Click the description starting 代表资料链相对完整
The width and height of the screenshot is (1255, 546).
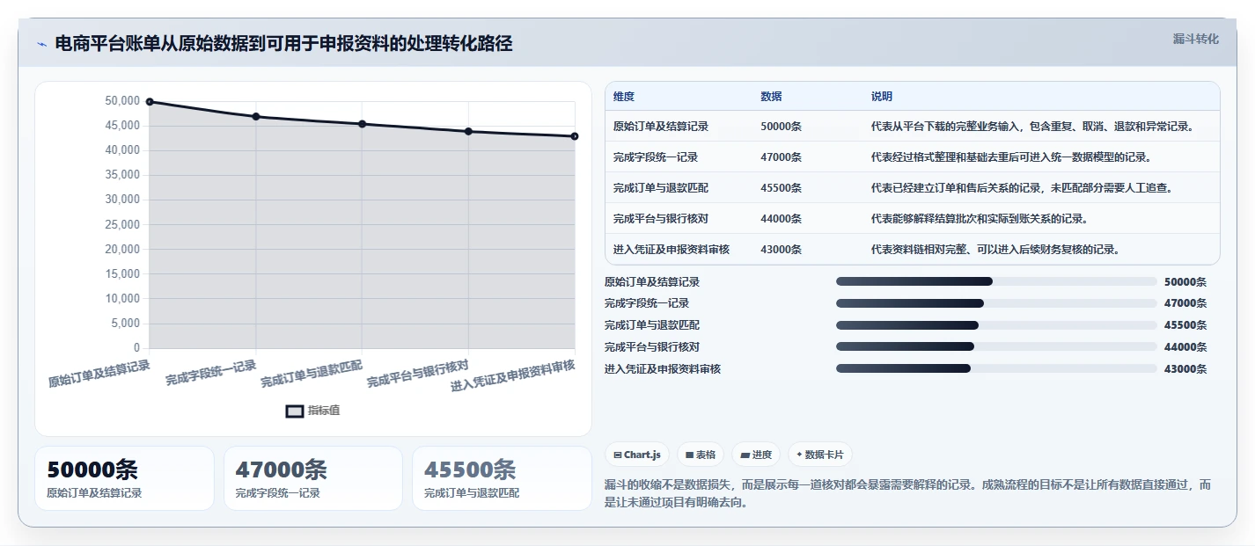(995, 250)
